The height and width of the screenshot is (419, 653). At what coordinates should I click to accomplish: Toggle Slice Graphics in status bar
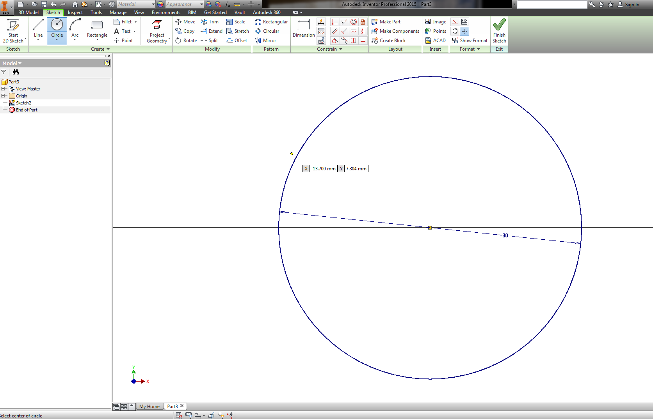point(211,415)
